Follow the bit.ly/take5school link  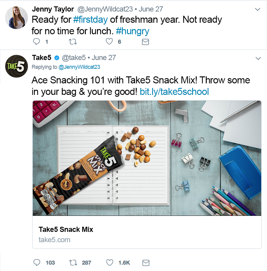[x=174, y=92]
